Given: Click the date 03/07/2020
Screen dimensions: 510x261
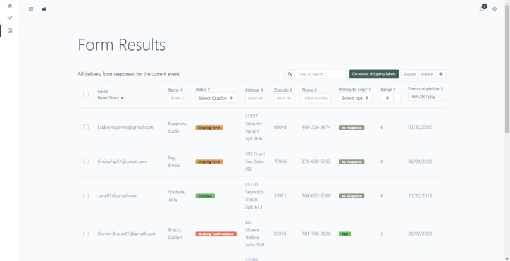Looking at the screenshot, I should 420,233.
